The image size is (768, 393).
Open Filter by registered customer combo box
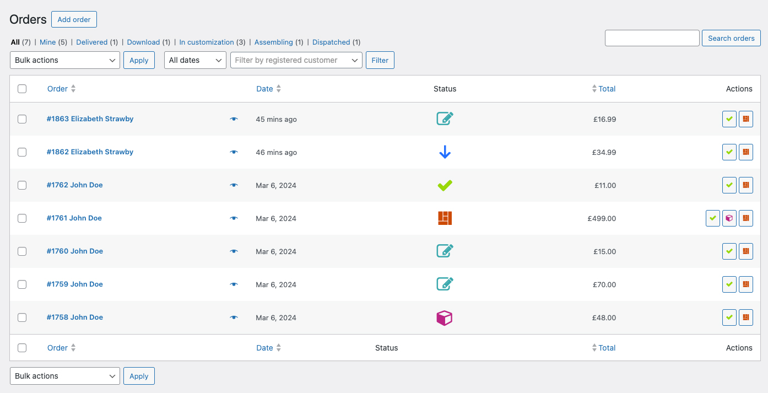coord(296,60)
